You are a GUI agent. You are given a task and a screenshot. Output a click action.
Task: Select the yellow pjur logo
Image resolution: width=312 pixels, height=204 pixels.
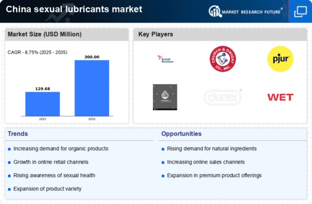[x=280, y=59]
